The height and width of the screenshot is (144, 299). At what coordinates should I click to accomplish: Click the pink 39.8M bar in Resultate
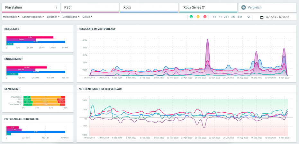tap(30, 37)
